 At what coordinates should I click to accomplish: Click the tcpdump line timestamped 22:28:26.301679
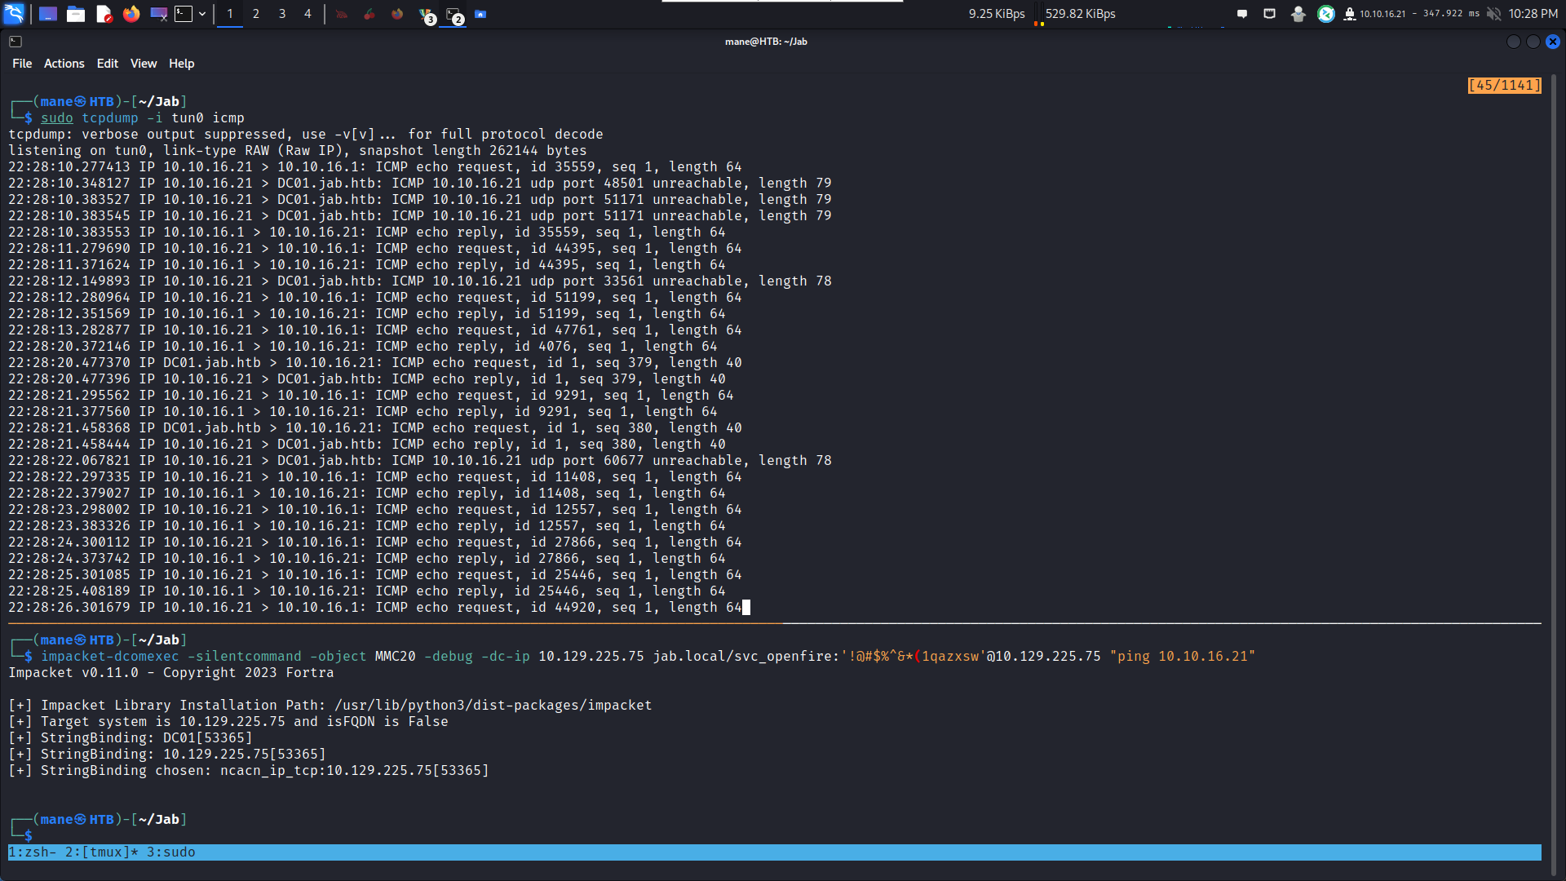point(375,608)
